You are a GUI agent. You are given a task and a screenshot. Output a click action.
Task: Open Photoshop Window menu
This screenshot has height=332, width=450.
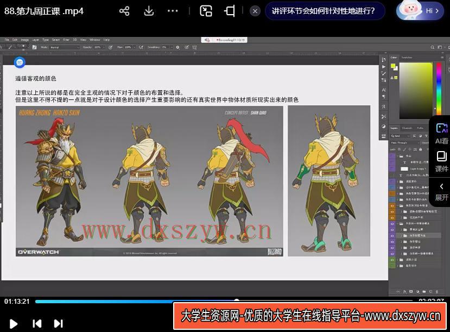click(94, 40)
